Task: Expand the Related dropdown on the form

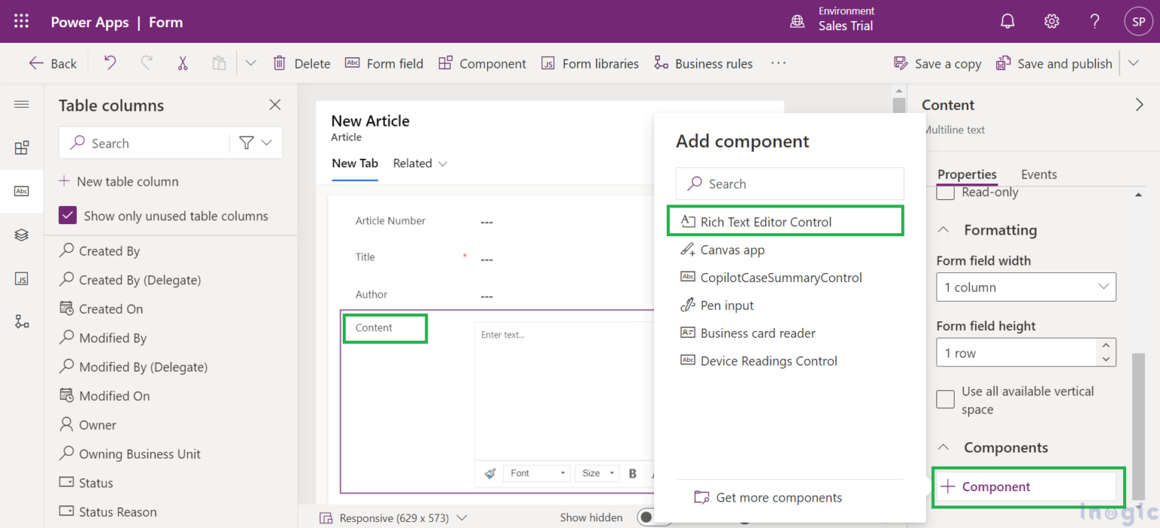Action: click(443, 164)
